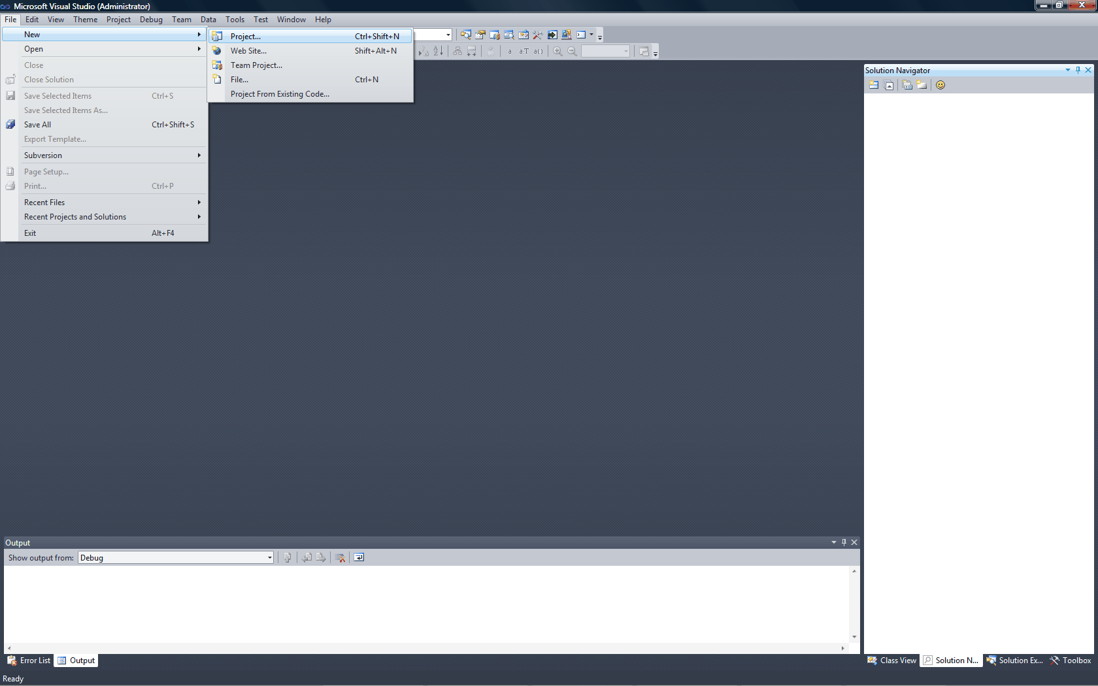Click the Toggle Word Wrap icon in Output panel
The width and height of the screenshot is (1098, 686).
[359, 557]
